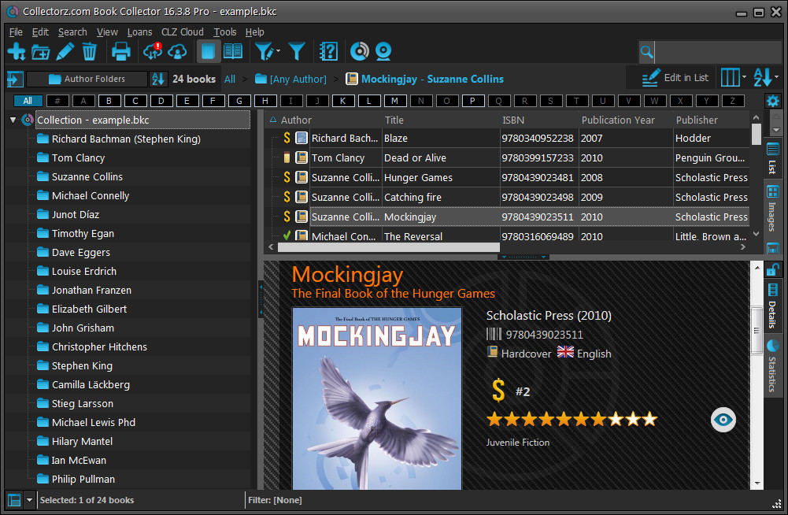Sort the list by Author column

pyautogui.click(x=296, y=120)
